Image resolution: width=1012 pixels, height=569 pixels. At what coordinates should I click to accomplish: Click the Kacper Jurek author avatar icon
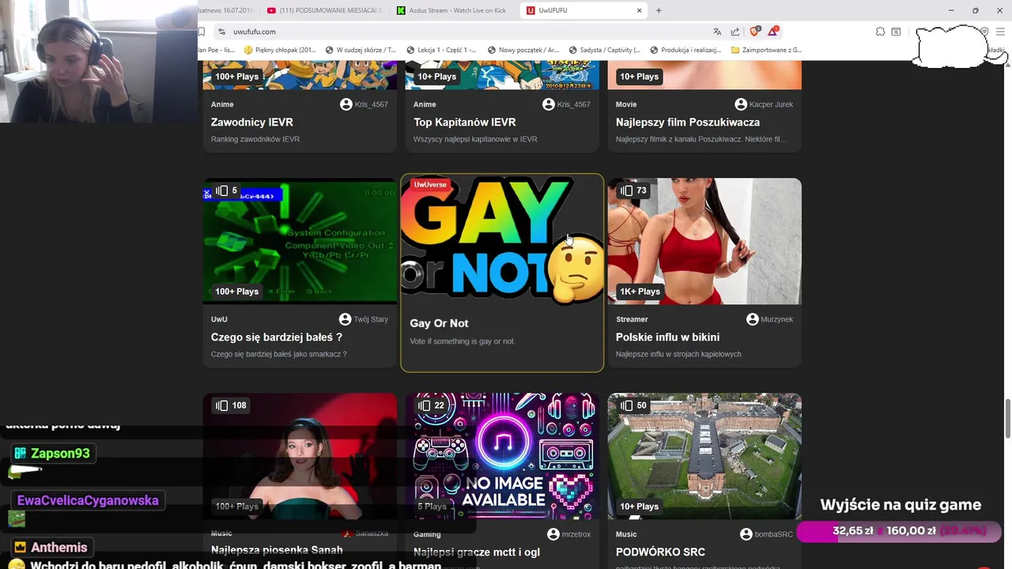click(x=741, y=104)
